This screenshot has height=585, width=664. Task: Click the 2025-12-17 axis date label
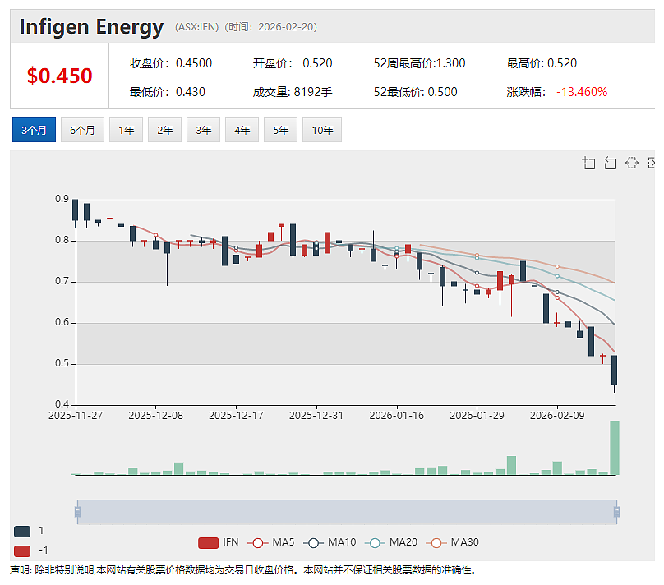pos(236,416)
